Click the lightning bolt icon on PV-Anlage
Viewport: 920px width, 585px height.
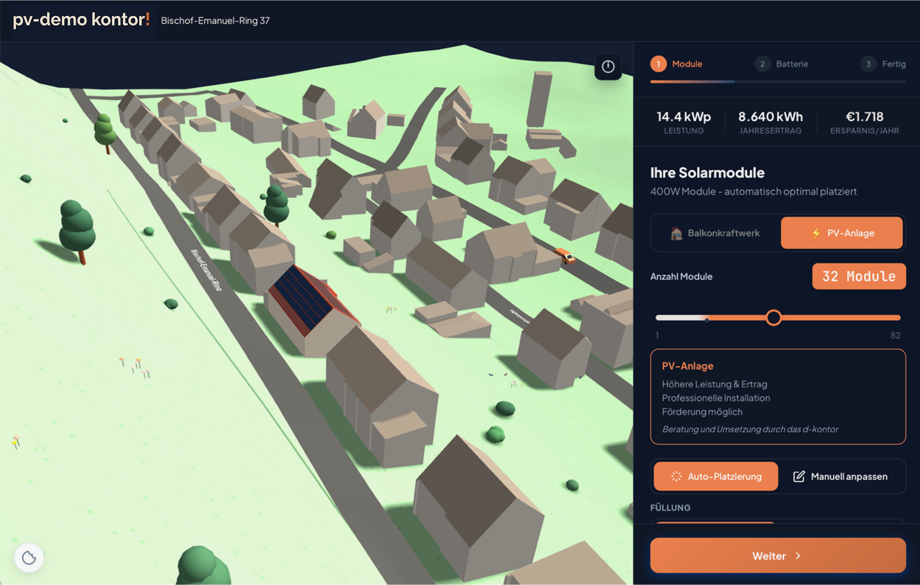(816, 233)
